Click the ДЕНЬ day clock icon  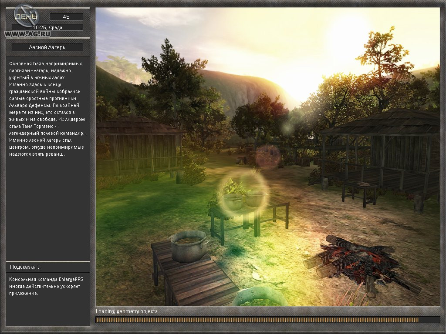point(26,16)
